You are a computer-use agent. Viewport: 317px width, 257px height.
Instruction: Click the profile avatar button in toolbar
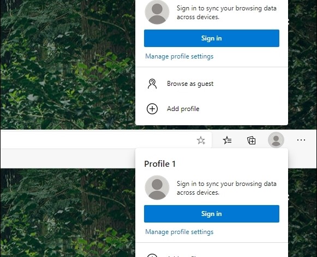coord(276,140)
